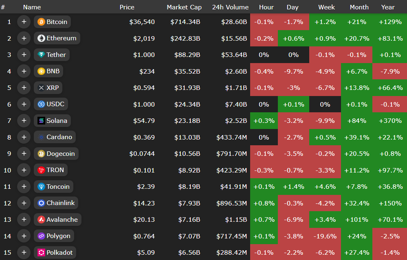
Task: Click the Solana logo icon
Action: (41, 121)
